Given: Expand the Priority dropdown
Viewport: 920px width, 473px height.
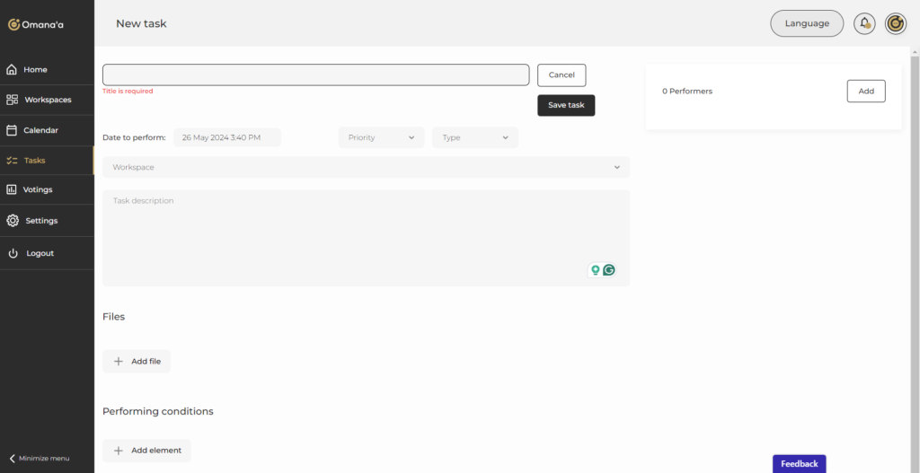Looking at the screenshot, I should click(x=381, y=137).
